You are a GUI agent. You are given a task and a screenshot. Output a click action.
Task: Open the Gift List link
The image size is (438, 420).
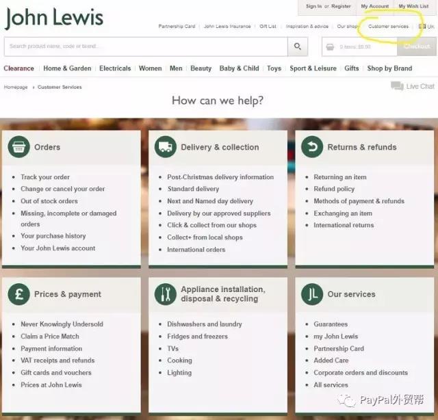pyautogui.click(x=268, y=26)
